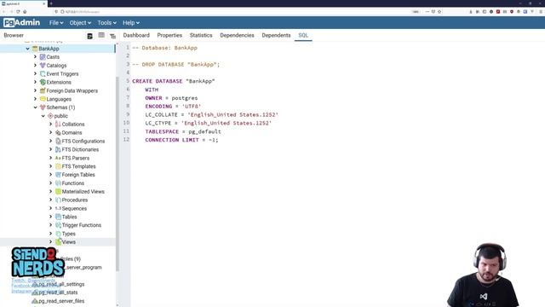Expand the Functions tree node
Screen dimensions: 545x307
[x=51, y=183]
